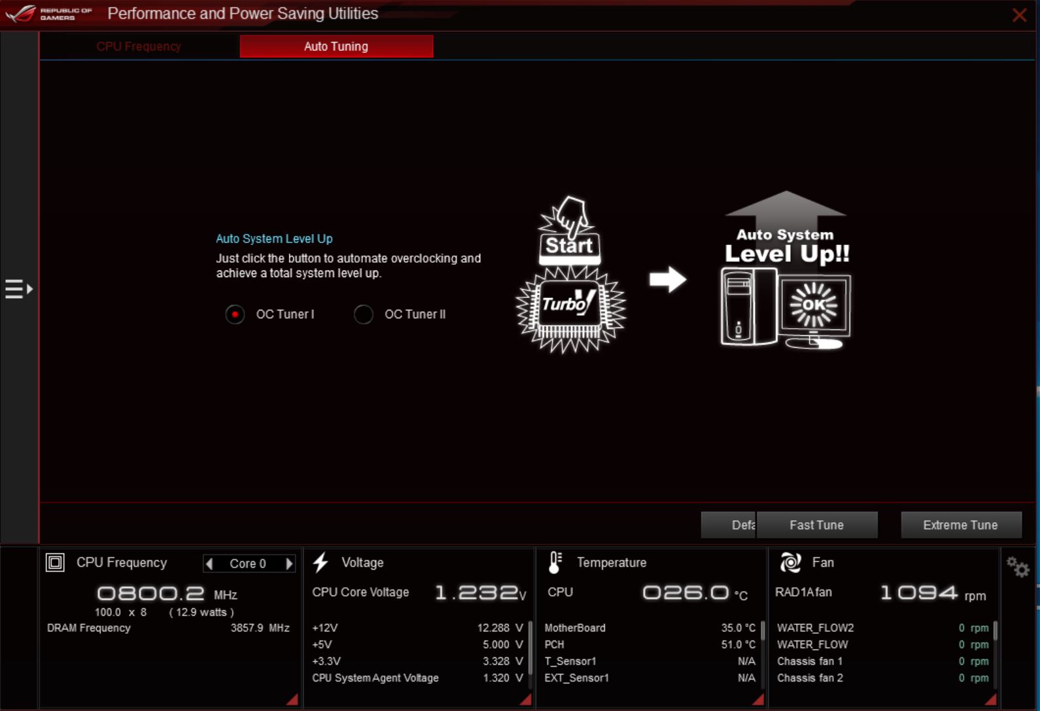Click the Chassis fan 1 row
The image size is (1040, 711).
[883, 661]
